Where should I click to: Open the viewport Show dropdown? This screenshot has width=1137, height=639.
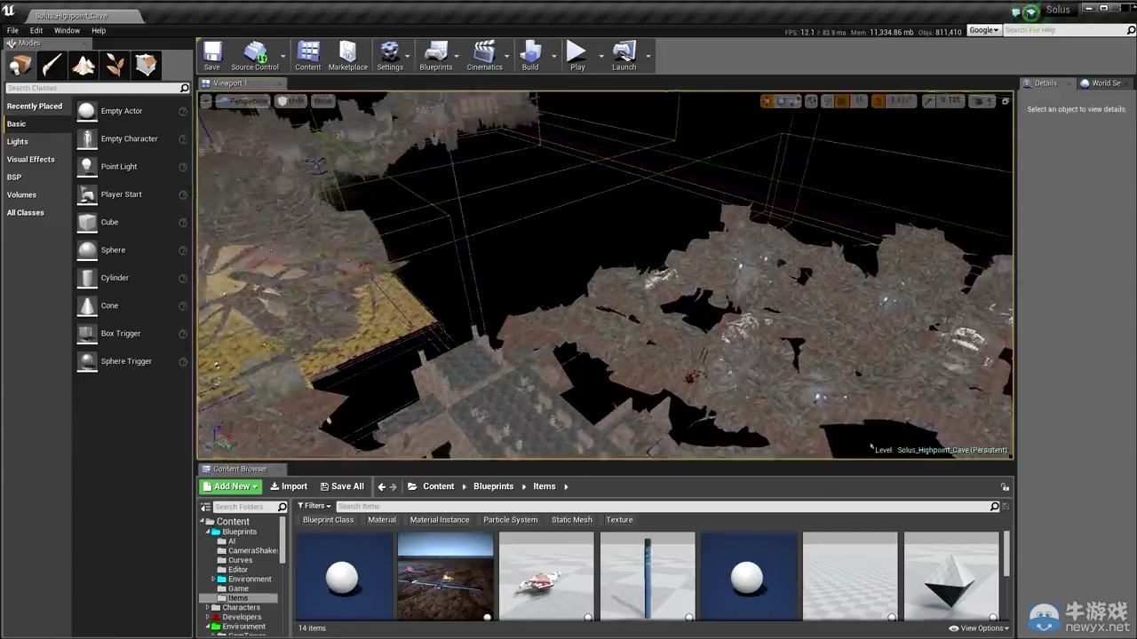coord(322,101)
